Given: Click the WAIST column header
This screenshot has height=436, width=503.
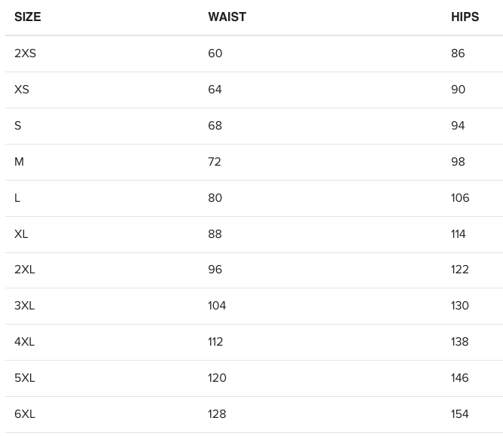Looking at the screenshot, I should tap(227, 17).
